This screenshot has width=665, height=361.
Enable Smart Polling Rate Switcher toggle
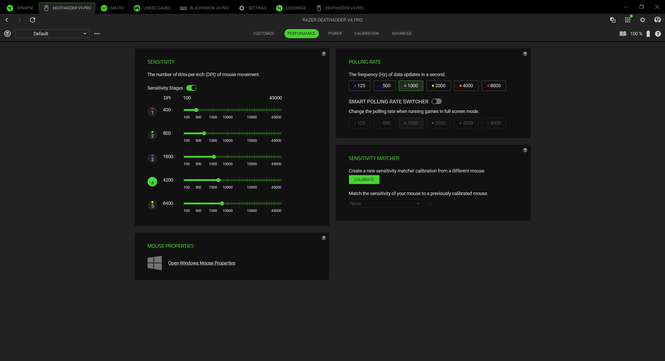pos(436,101)
